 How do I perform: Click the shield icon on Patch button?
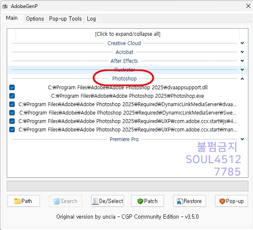pyautogui.click(x=140, y=201)
